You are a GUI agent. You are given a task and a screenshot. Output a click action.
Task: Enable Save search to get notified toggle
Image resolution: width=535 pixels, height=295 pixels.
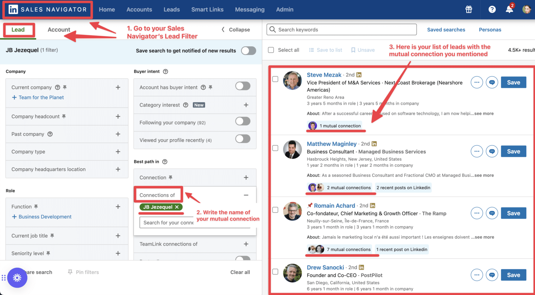(x=248, y=50)
